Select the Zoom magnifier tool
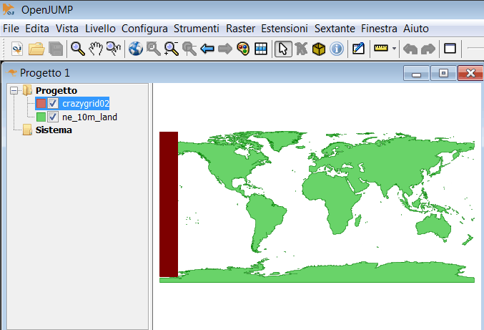This screenshot has height=330, width=484. (77, 49)
